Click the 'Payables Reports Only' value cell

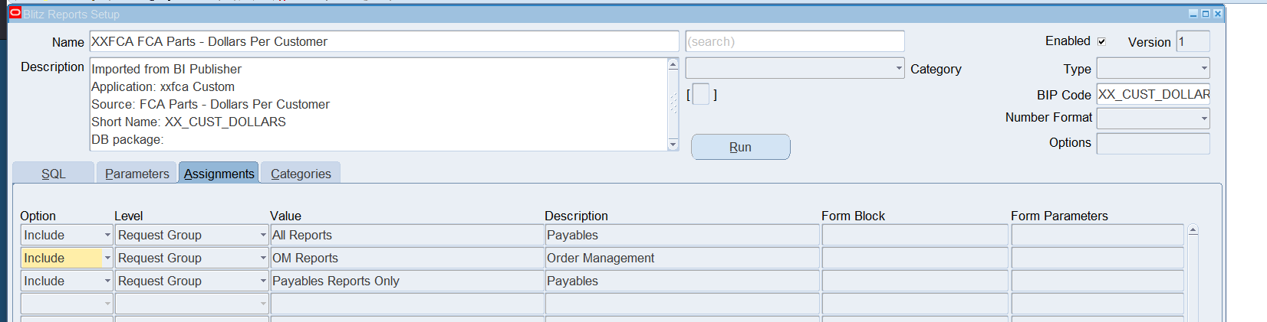pos(406,281)
